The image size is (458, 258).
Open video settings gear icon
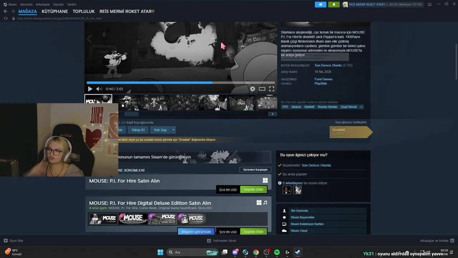click(x=253, y=89)
